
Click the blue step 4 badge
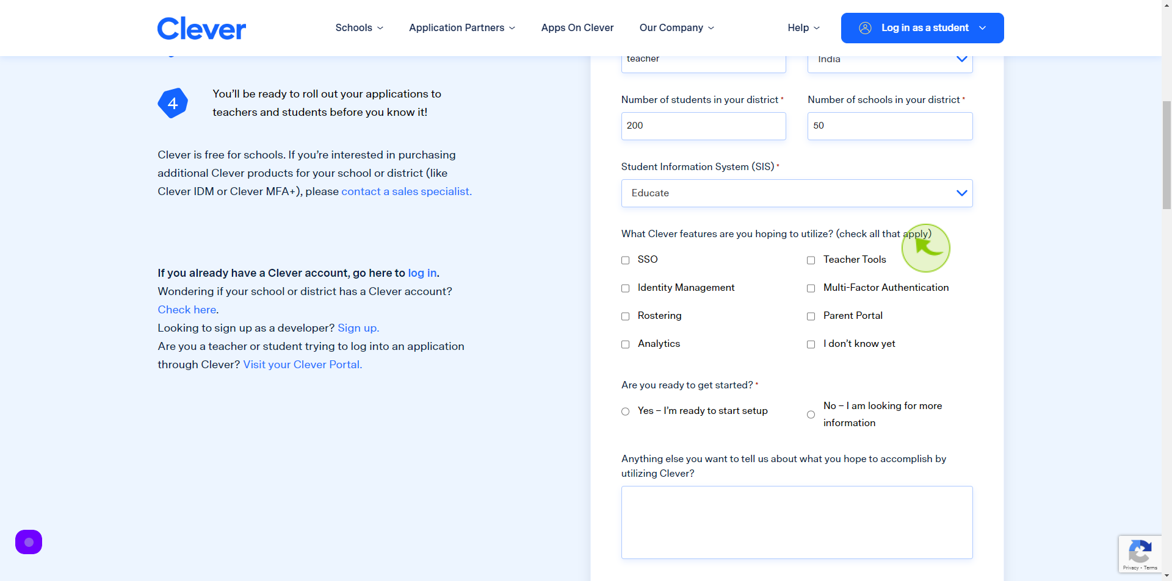tap(173, 103)
